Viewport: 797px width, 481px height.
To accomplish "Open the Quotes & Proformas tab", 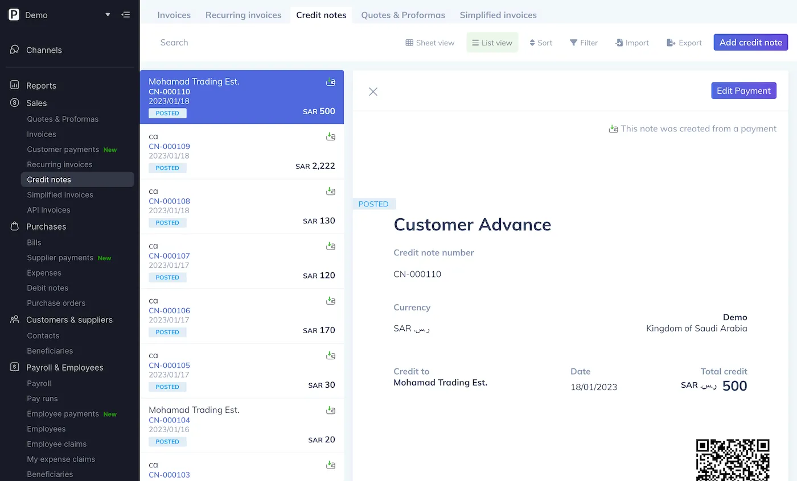I will (x=403, y=15).
